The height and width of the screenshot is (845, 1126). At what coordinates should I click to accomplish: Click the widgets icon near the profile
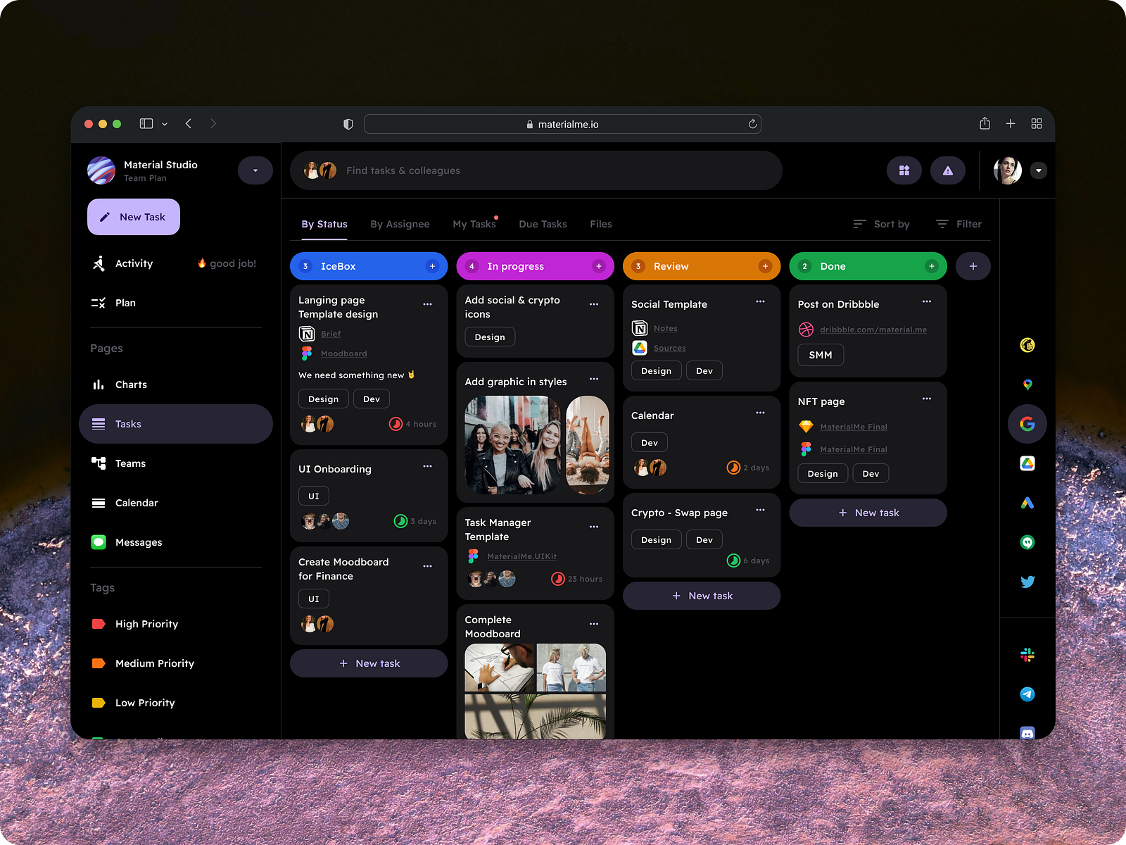(x=904, y=170)
